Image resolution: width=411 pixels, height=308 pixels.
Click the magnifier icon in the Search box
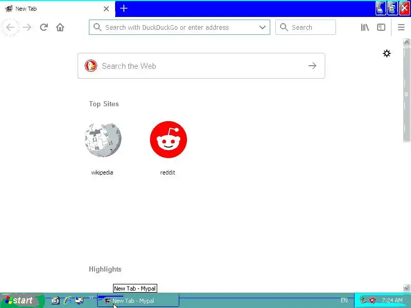pyautogui.click(x=284, y=27)
